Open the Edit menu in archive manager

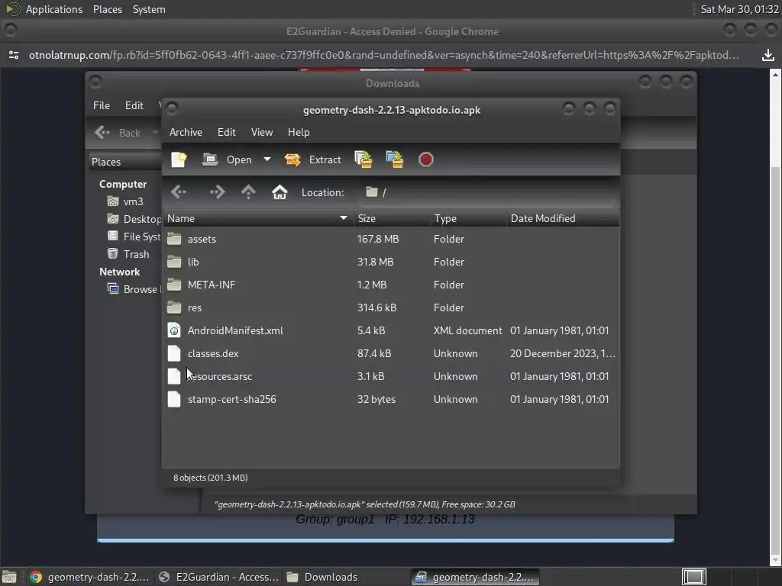[226, 132]
